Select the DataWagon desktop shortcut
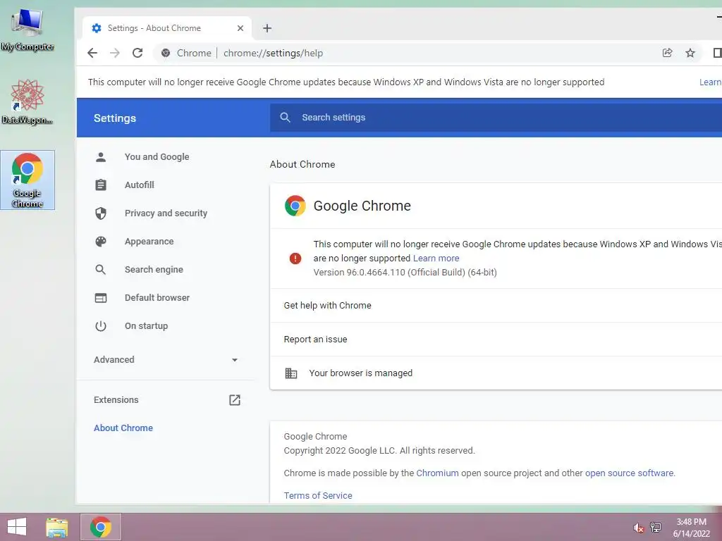 [x=27, y=101]
